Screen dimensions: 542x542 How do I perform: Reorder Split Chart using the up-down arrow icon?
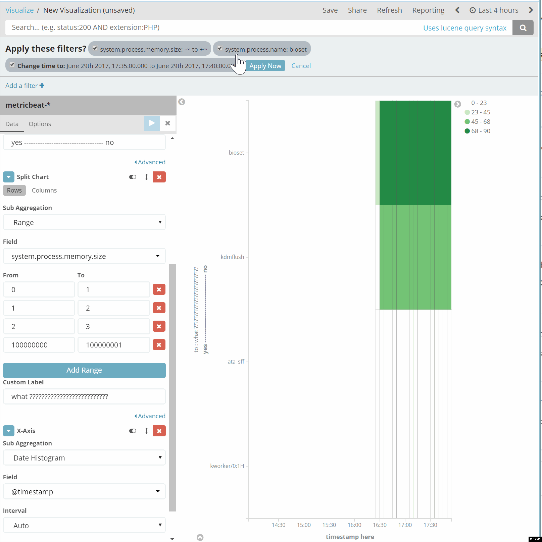146,177
